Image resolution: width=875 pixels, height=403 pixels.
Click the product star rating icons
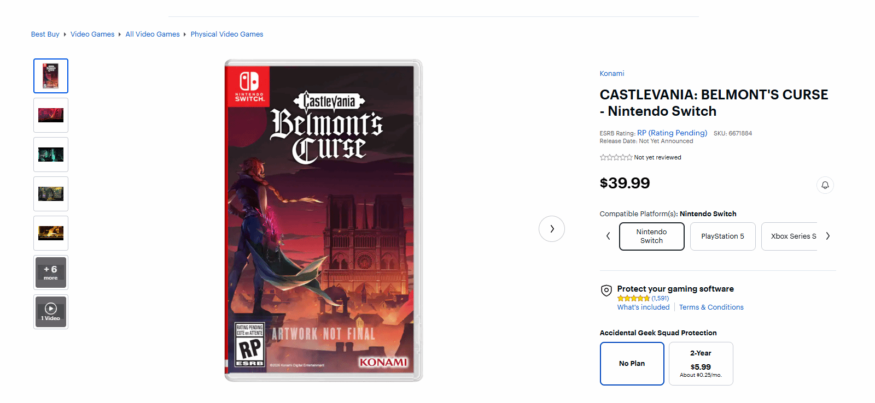point(616,157)
